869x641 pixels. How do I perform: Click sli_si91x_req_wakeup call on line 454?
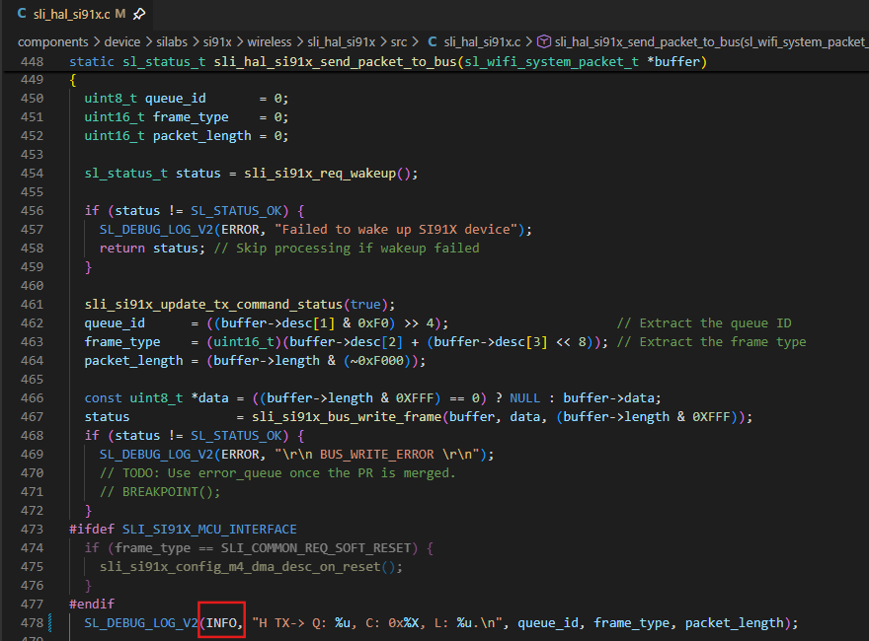320,174
